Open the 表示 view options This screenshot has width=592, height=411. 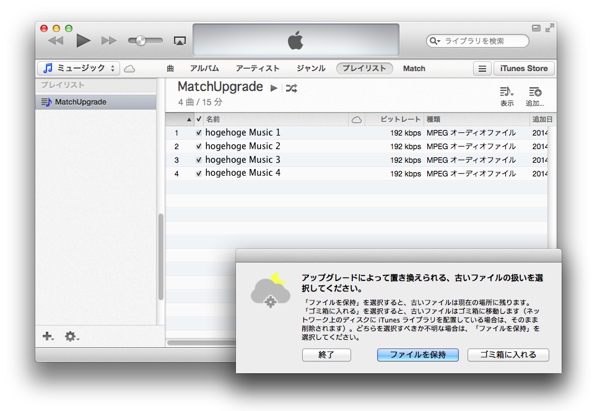point(507,97)
